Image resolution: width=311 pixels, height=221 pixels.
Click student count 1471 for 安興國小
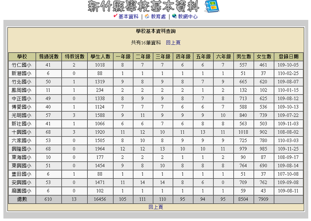pyautogui.click(x=100, y=183)
